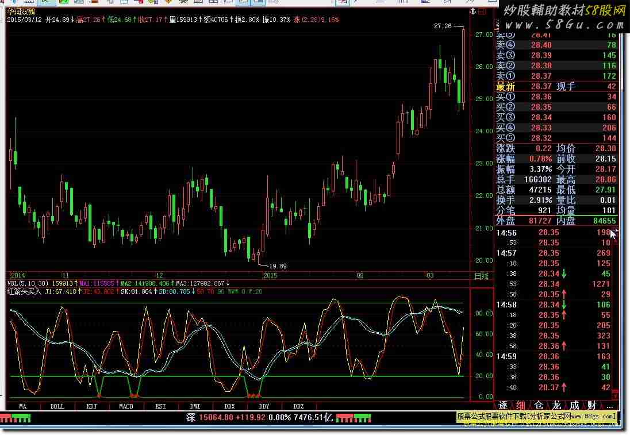
Task: Switch to the 仓 tab
Action: [x=539, y=405]
